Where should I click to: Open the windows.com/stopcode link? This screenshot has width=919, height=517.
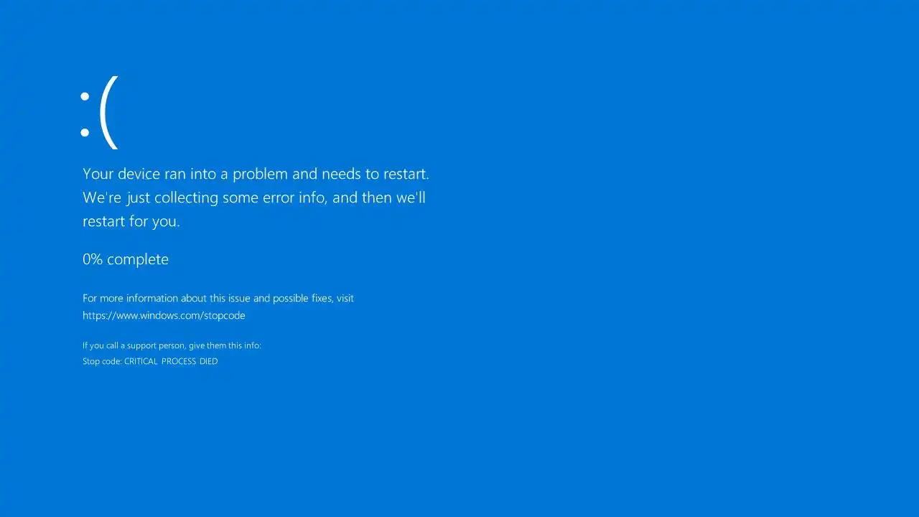164,315
